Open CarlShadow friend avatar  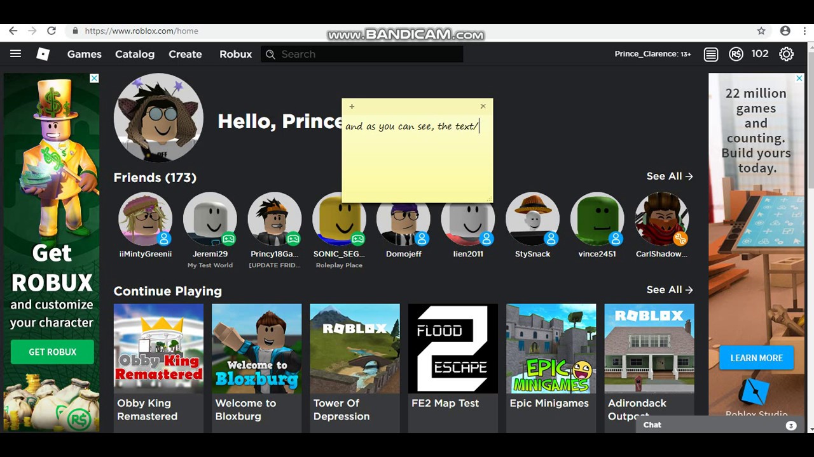(662, 219)
